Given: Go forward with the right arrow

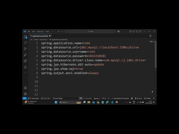Looking at the screenshot, I should tap(62, 32).
